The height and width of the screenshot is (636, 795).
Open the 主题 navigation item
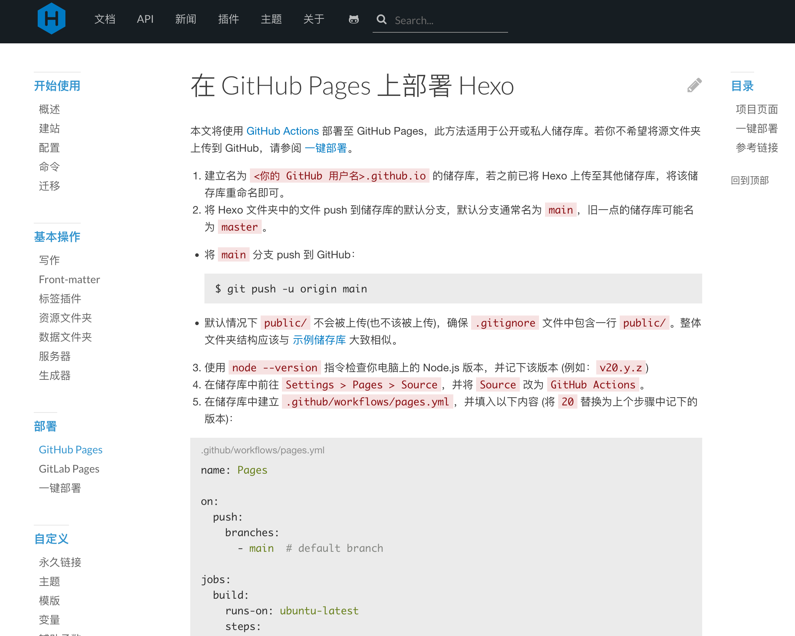[271, 20]
